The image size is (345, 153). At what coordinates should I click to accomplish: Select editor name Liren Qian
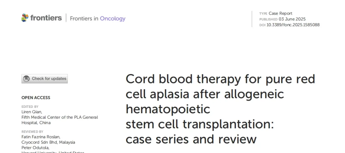coord(32,112)
